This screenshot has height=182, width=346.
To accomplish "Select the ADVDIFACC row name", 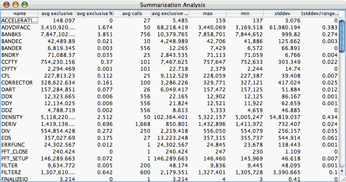I will coord(16,28).
